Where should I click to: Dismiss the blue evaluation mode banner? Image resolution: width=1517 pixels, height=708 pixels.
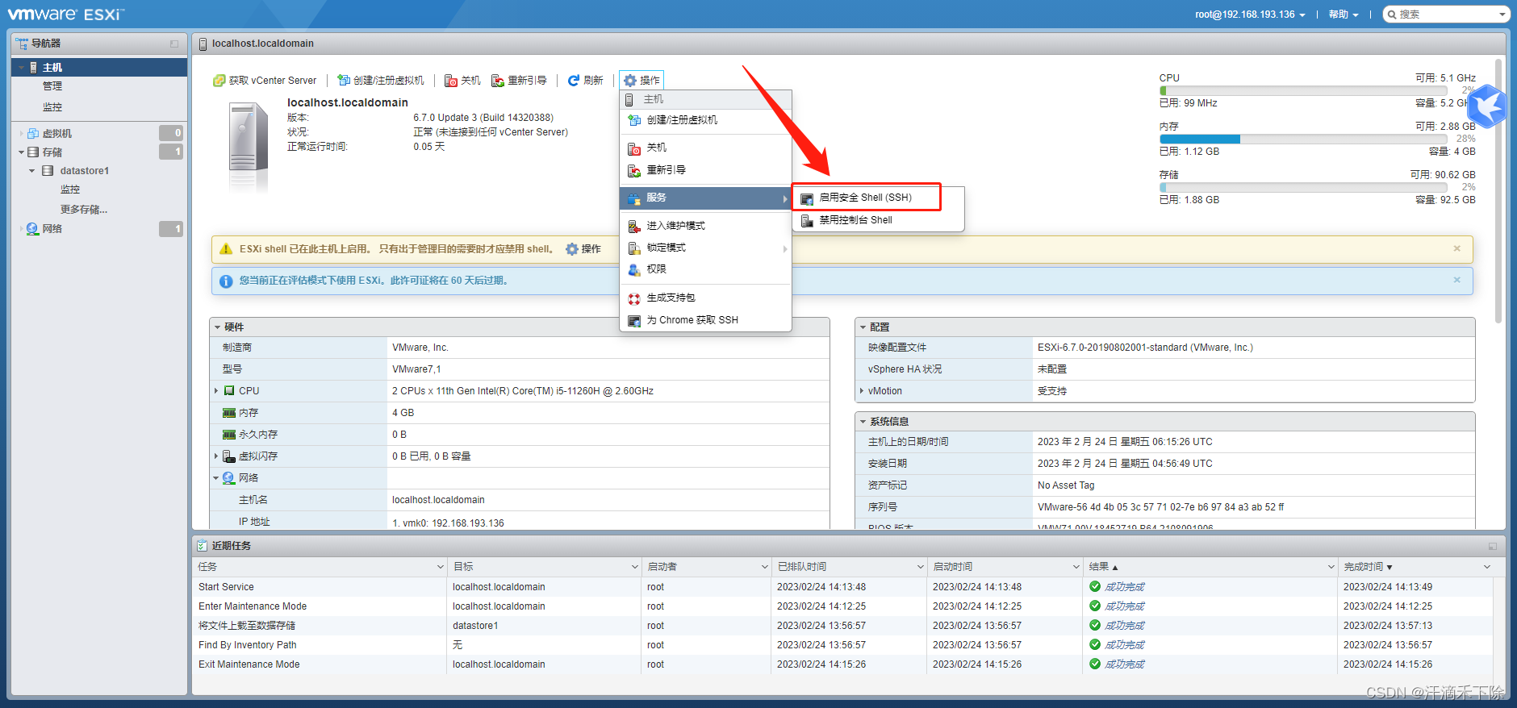[x=1457, y=280]
